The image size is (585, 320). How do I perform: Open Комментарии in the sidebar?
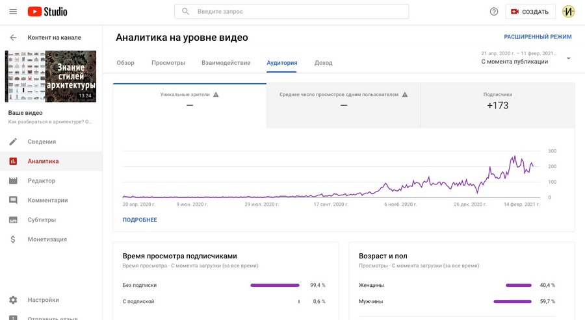pos(47,200)
